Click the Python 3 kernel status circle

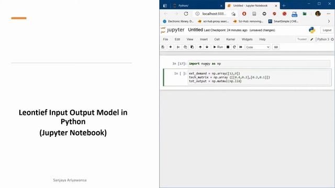point(332,40)
